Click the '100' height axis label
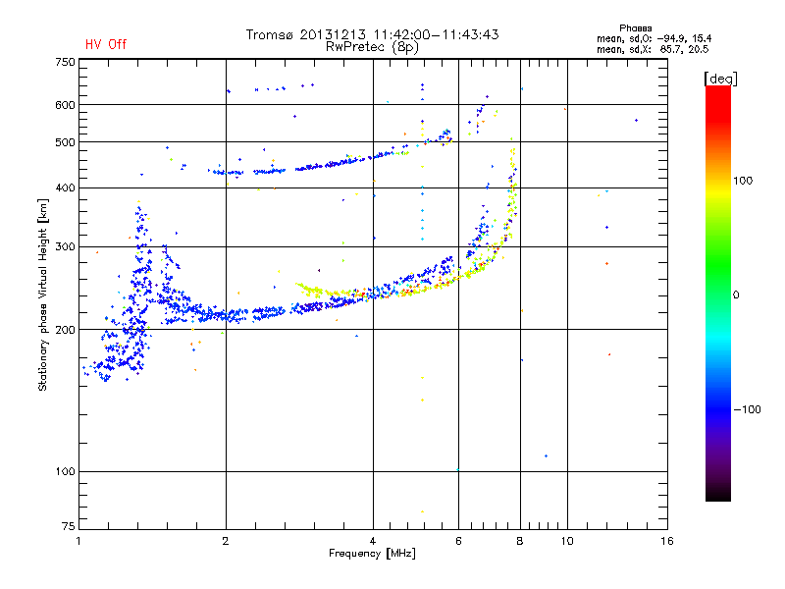This screenshot has width=785, height=589. point(65,471)
